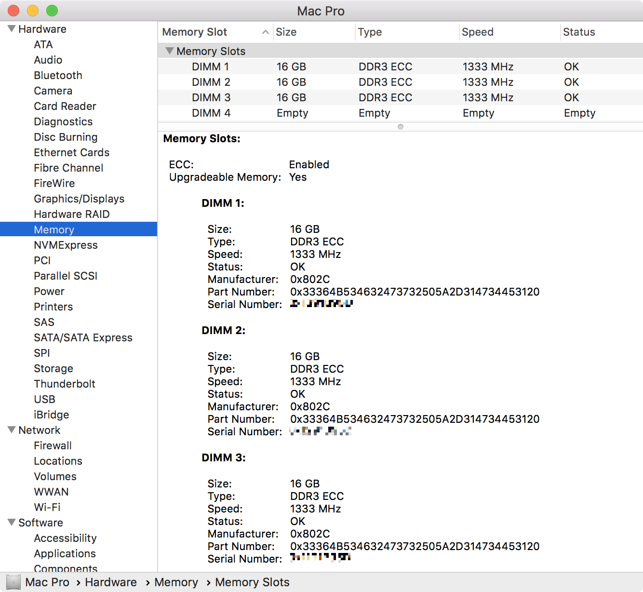Select the highlighted Memory item

(79, 229)
